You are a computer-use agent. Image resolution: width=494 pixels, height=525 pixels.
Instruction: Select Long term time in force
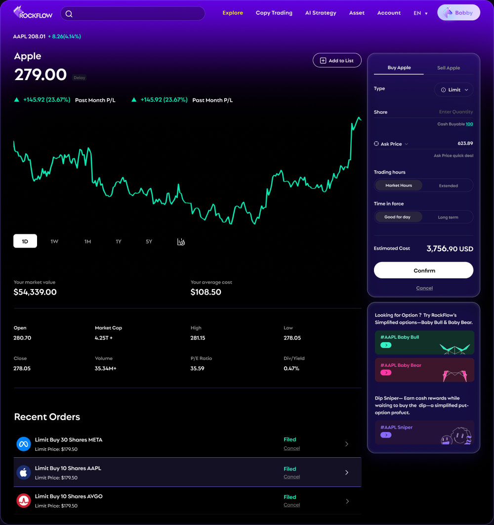(x=448, y=218)
